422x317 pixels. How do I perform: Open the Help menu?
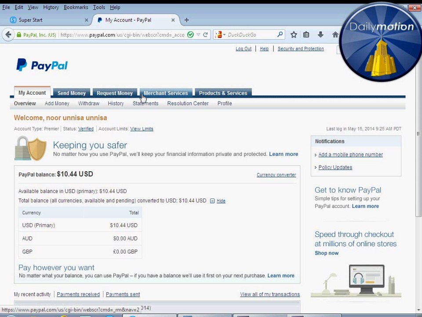point(115,7)
